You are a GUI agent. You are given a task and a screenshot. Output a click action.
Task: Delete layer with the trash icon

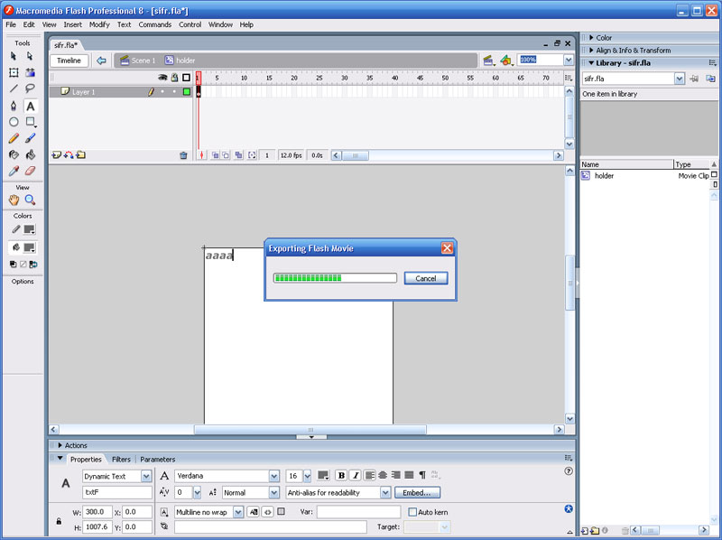(183, 155)
